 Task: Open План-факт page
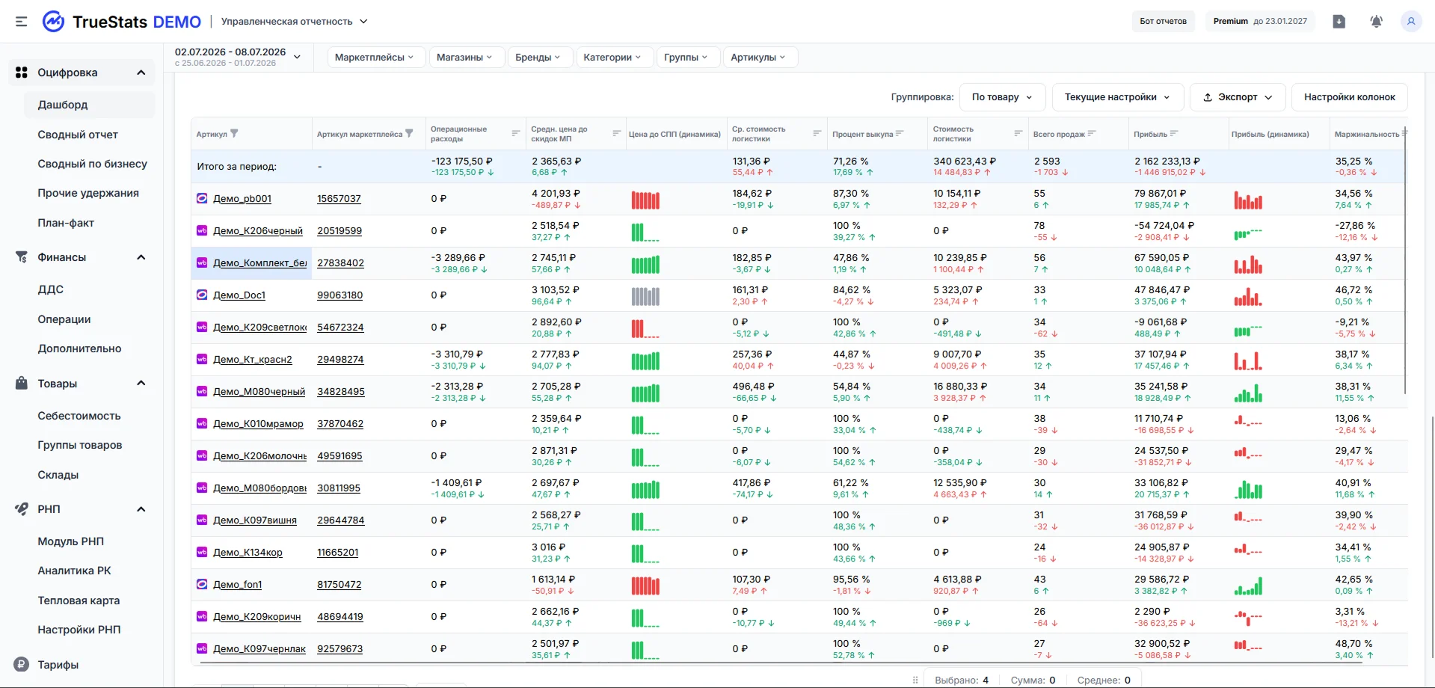pos(66,223)
